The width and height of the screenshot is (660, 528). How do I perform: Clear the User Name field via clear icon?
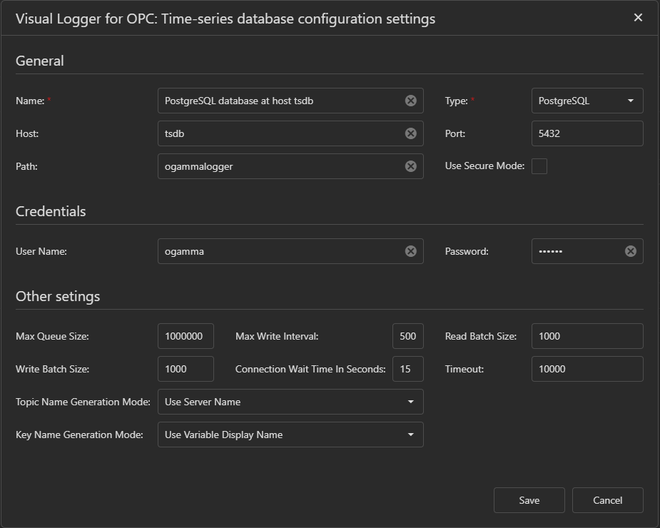(410, 251)
